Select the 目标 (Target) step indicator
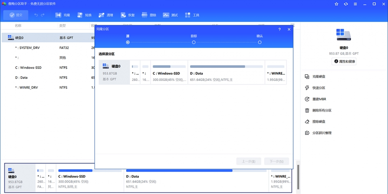This screenshot has width=388, height=194. click(x=194, y=42)
